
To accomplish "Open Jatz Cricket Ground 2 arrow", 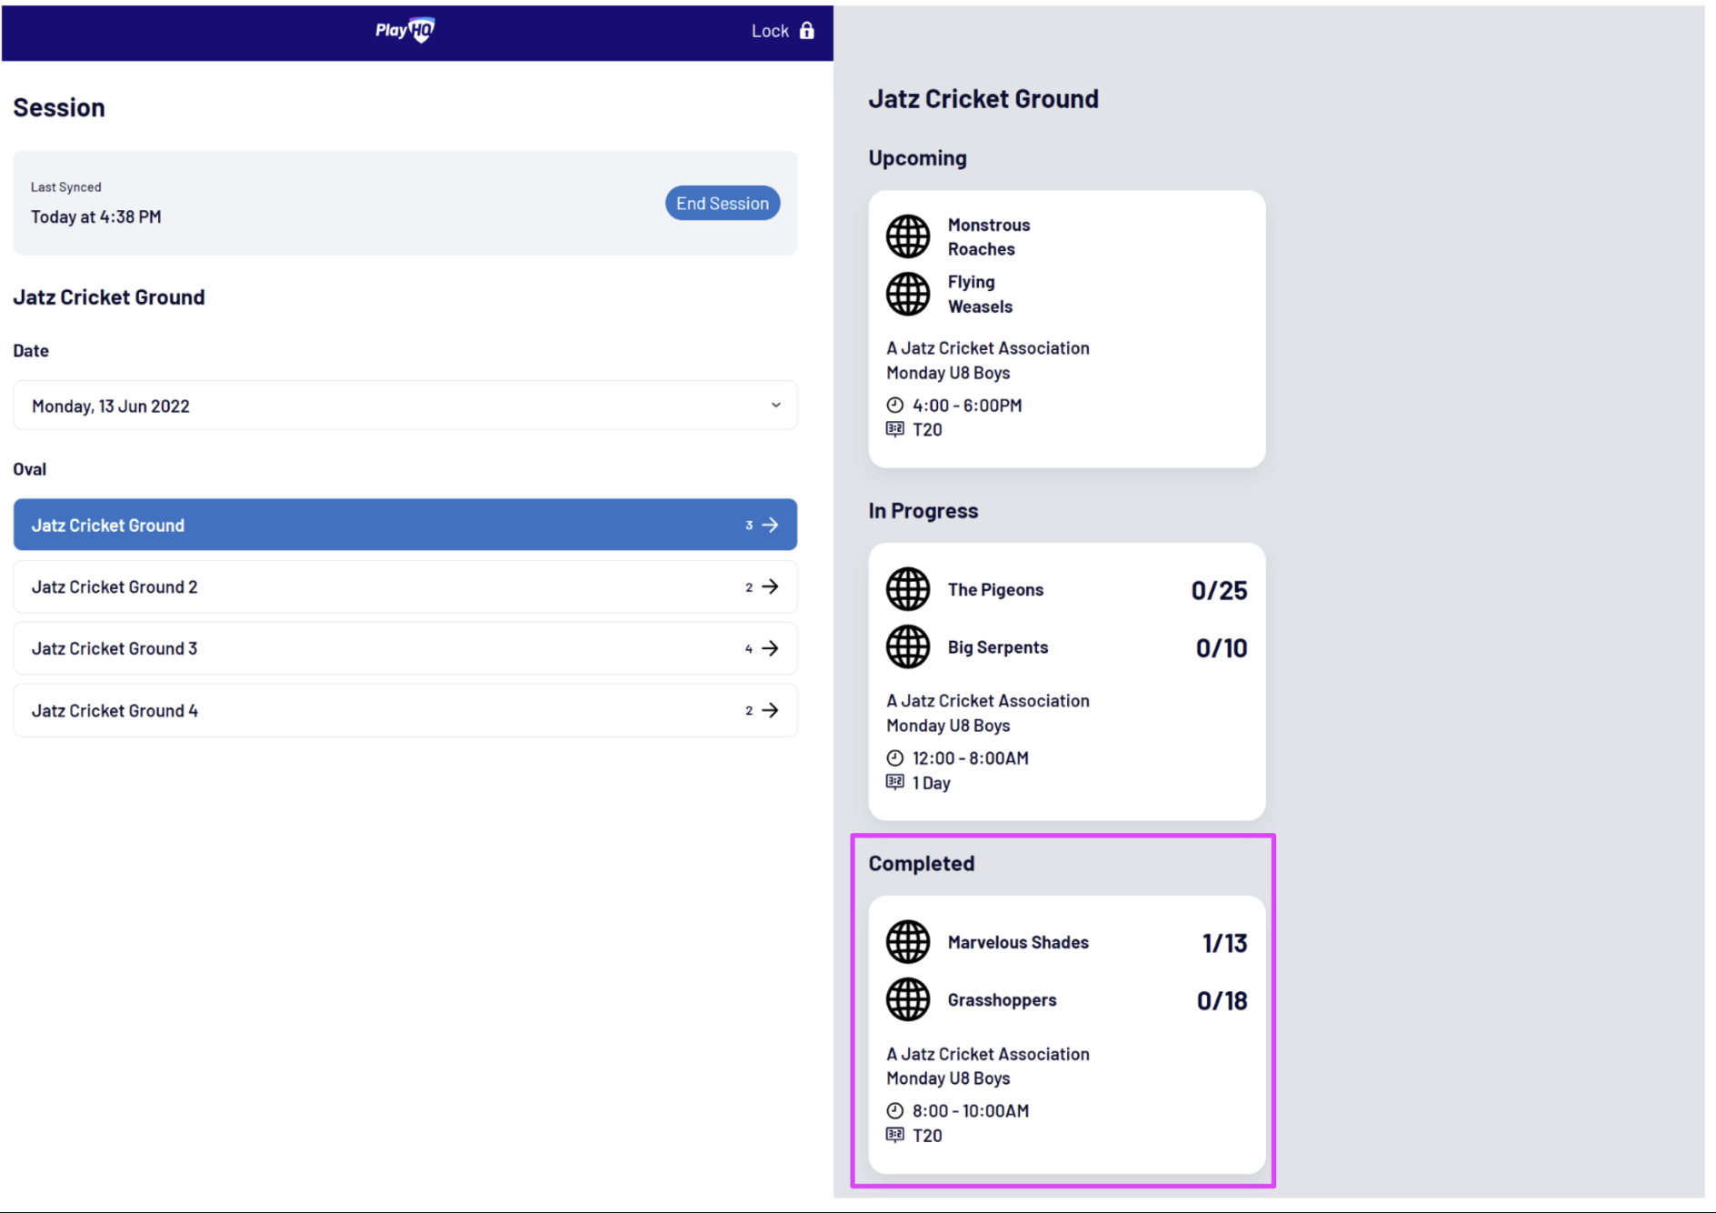I will click(770, 586).
